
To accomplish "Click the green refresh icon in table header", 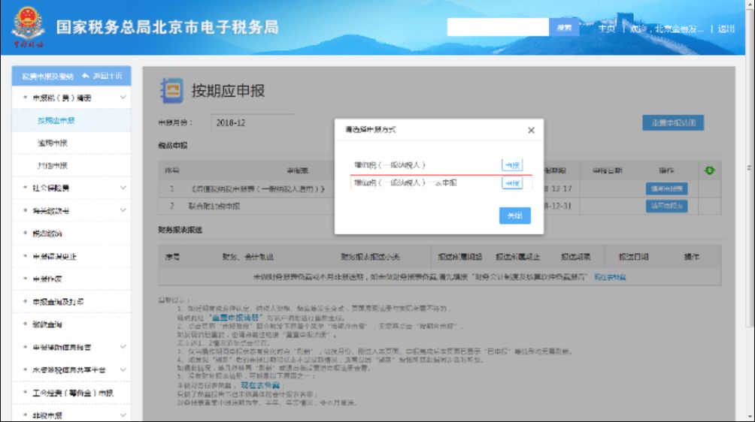I will click(709, 170).
